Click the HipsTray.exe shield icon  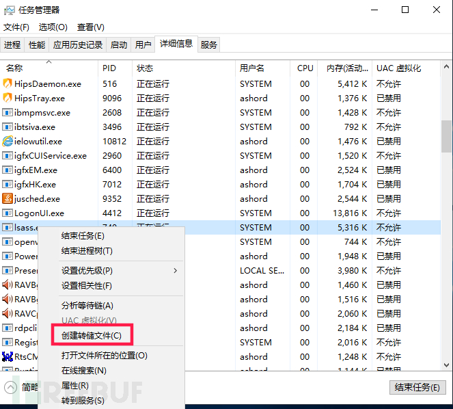[8, 98]
